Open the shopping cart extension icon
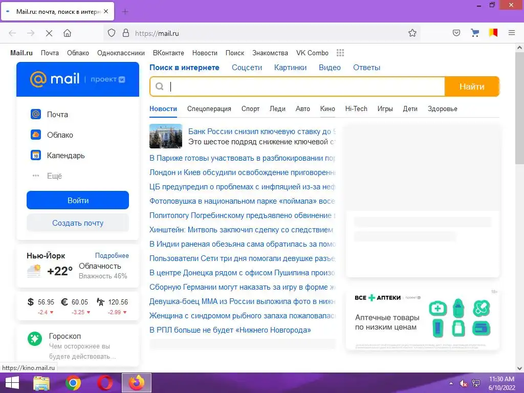 (x=475, y=33)
